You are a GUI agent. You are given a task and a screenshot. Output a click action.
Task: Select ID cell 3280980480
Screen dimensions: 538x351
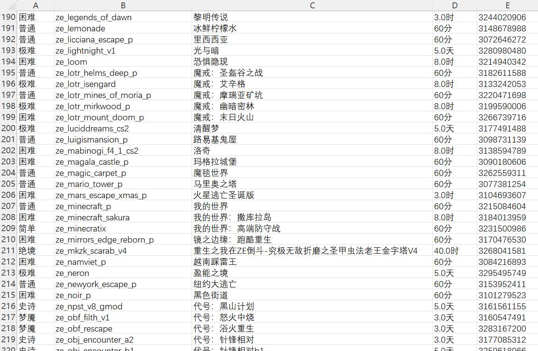pos(507,51)
